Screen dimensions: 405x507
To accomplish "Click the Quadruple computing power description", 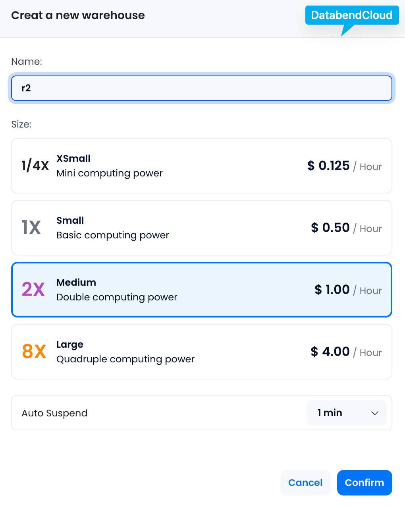I will click(125, 359).
